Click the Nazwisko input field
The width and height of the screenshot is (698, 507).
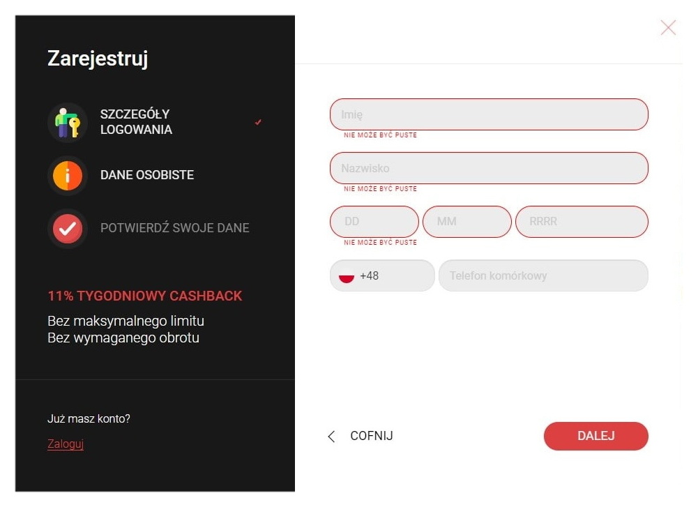[x=488, y=167]
